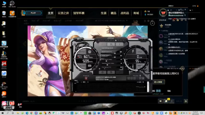
Task: Open OBS Studio desktop icon
Action: click(x=12, y=4)
